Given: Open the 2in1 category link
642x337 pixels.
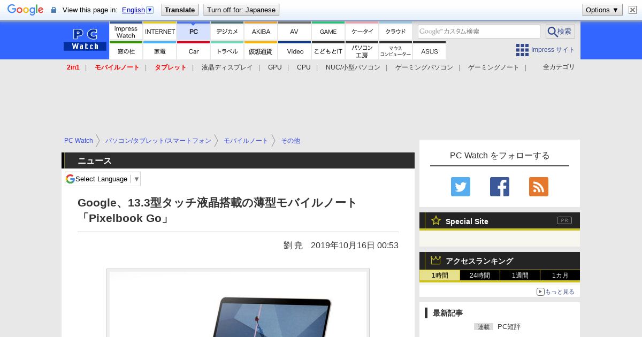Looking at the screenshot, I should coord(73,67).
